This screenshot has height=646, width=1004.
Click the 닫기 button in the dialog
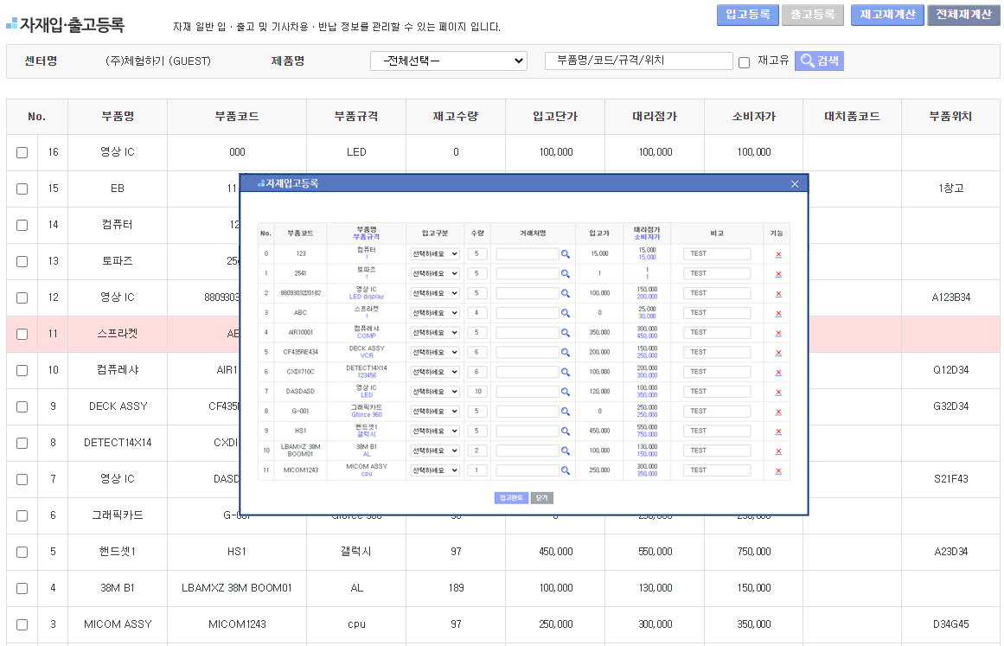[541, 498]
